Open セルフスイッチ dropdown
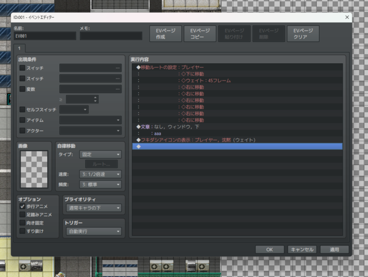The height and width of the screenshot is (277, 368). click(x=74, y=109)
